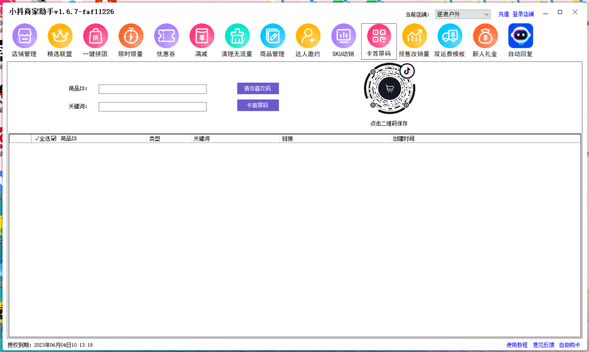Click the 登录店铺 login link

(x=523, y=14)
